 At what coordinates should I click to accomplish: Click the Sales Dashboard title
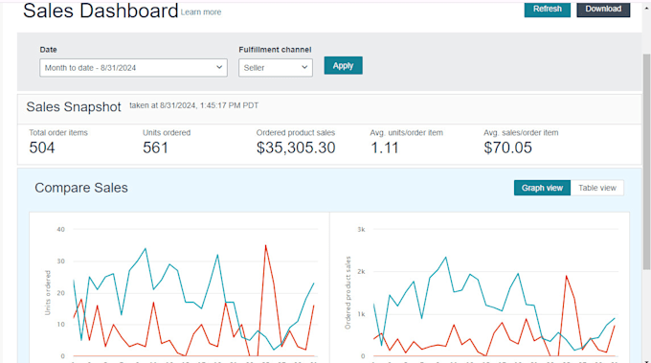pos(101,11)
